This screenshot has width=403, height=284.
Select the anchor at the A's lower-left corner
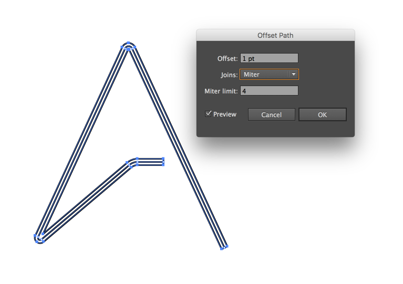coord(39,239)
